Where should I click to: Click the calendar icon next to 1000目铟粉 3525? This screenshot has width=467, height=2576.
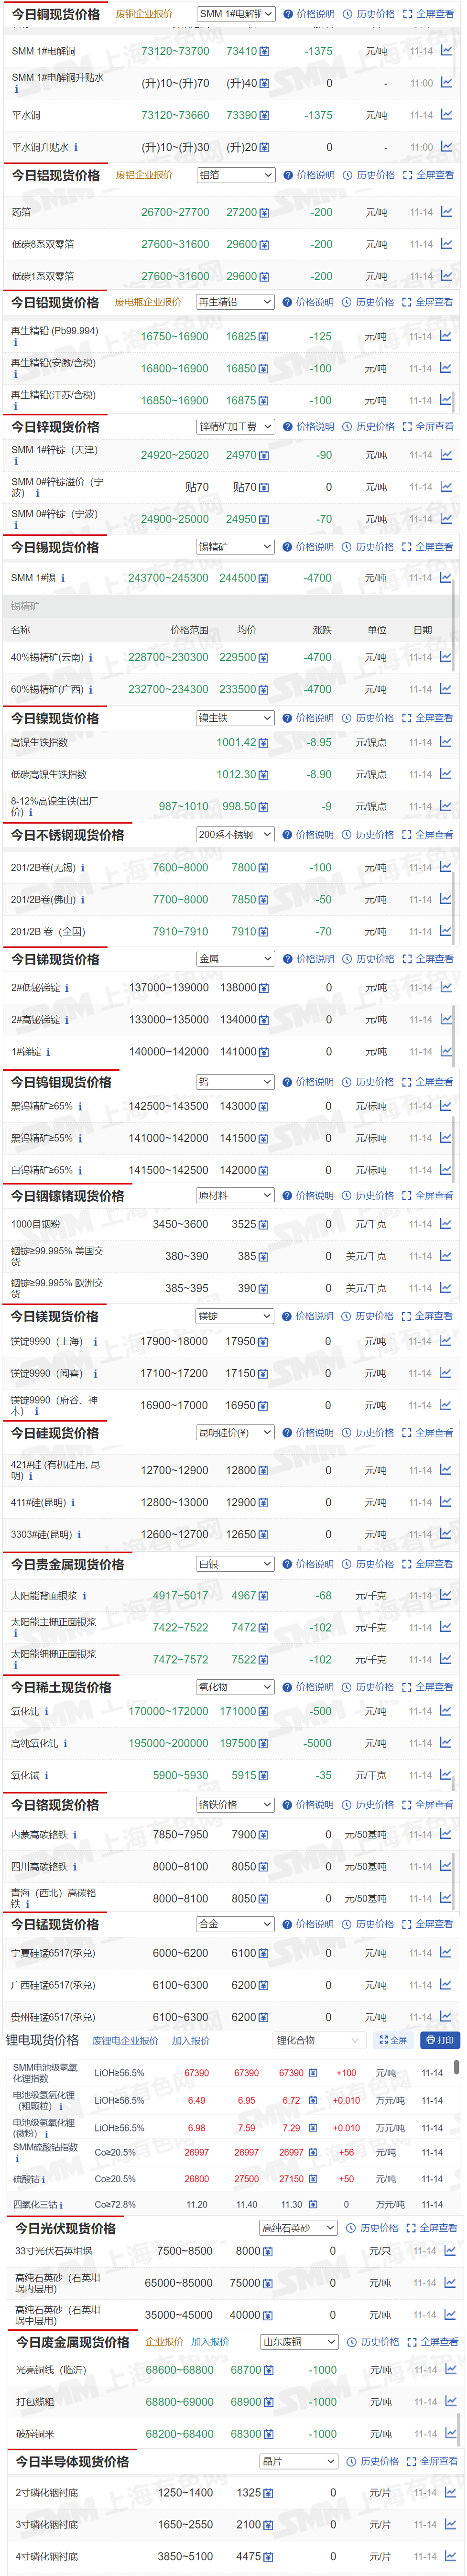click(264, 1225)
